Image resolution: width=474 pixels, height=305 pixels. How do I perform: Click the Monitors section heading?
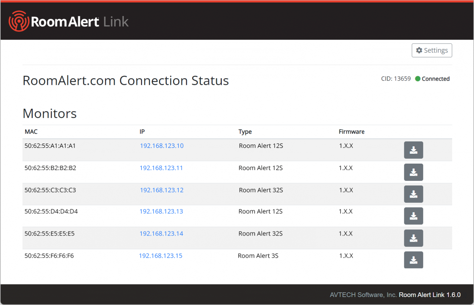tap(49, 114)
